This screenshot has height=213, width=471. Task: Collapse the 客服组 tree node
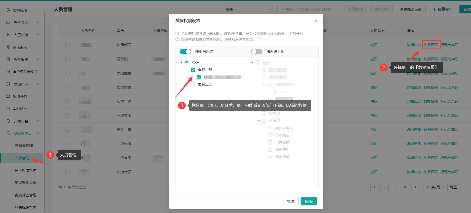tap(259, 121)
